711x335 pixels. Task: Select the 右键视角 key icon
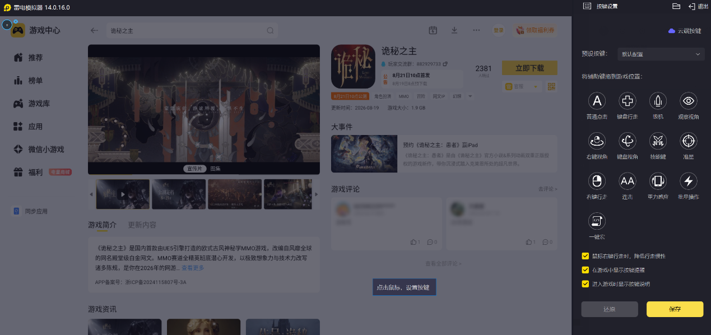pos(597,141)
